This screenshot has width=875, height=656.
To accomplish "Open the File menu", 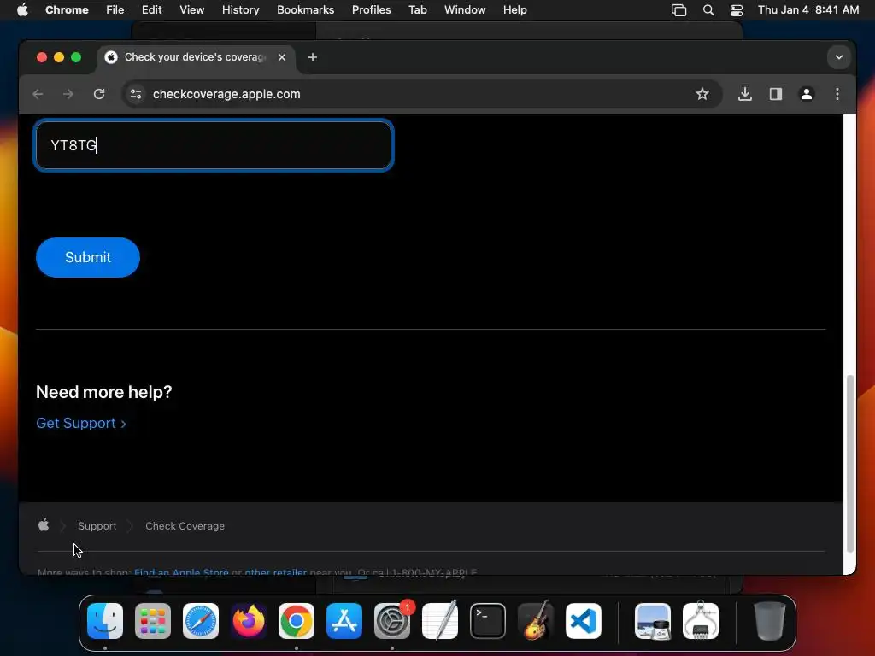I will pyautogui.click(x=115, y=10).
